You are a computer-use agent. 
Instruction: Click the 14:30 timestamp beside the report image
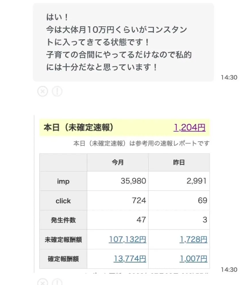229,269
